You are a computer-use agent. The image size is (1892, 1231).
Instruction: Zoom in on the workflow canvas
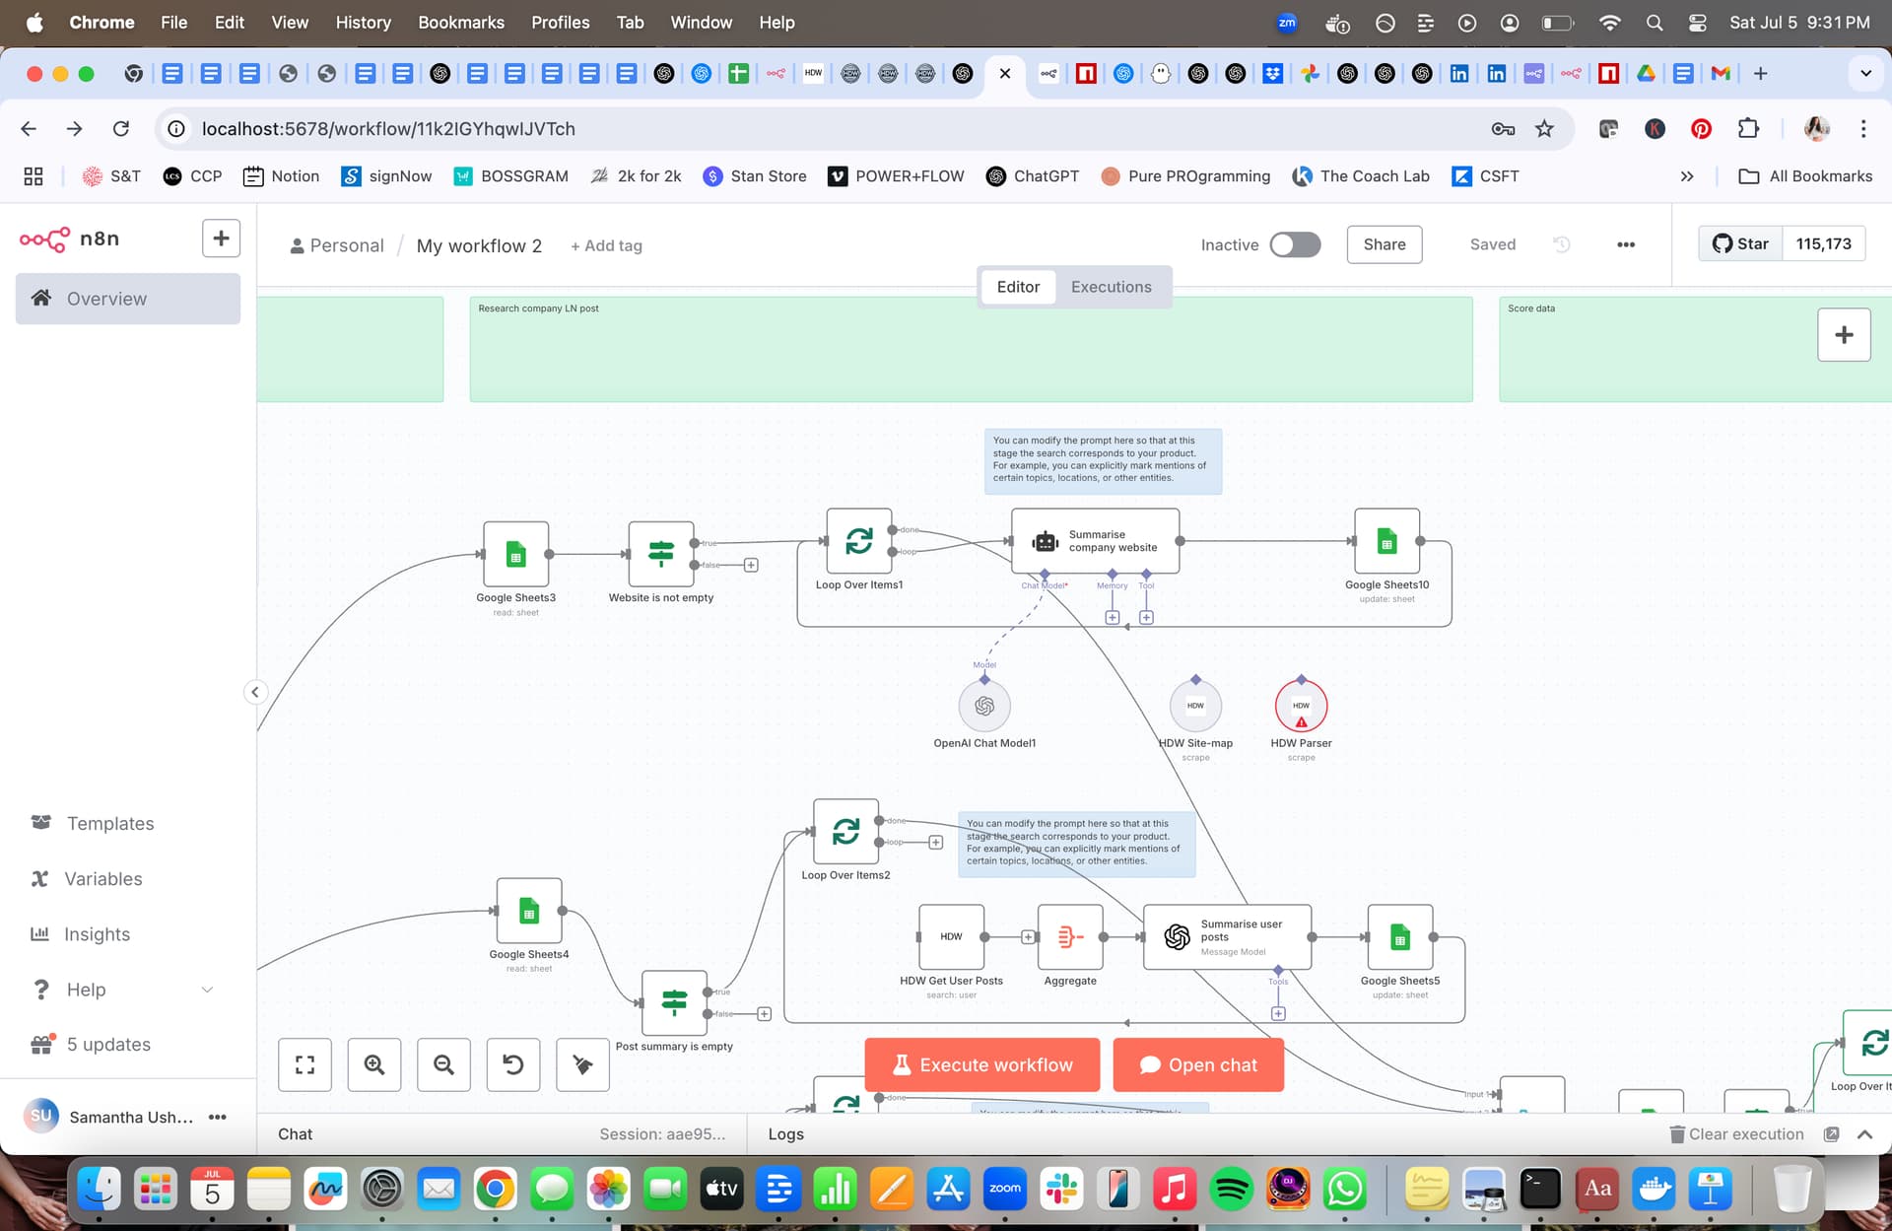tap(374, 1064)
